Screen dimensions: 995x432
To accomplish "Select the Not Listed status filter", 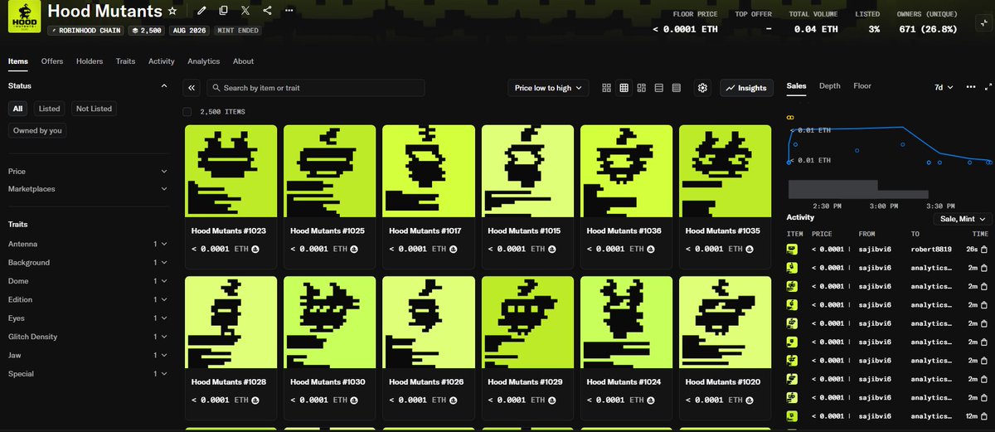I will pyautogui.click(x=94, y=109).
